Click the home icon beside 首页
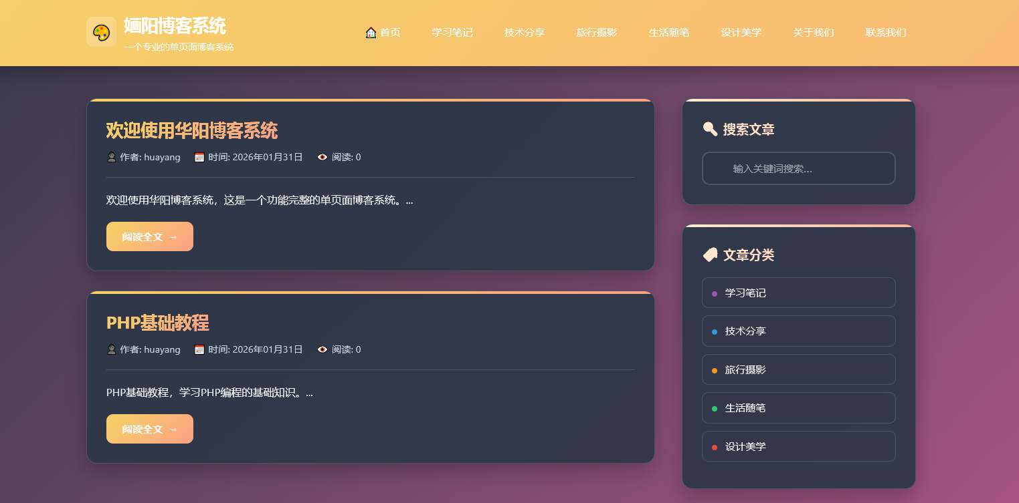The width and height of the screenshot is (1019, 503). click(371, 31)
